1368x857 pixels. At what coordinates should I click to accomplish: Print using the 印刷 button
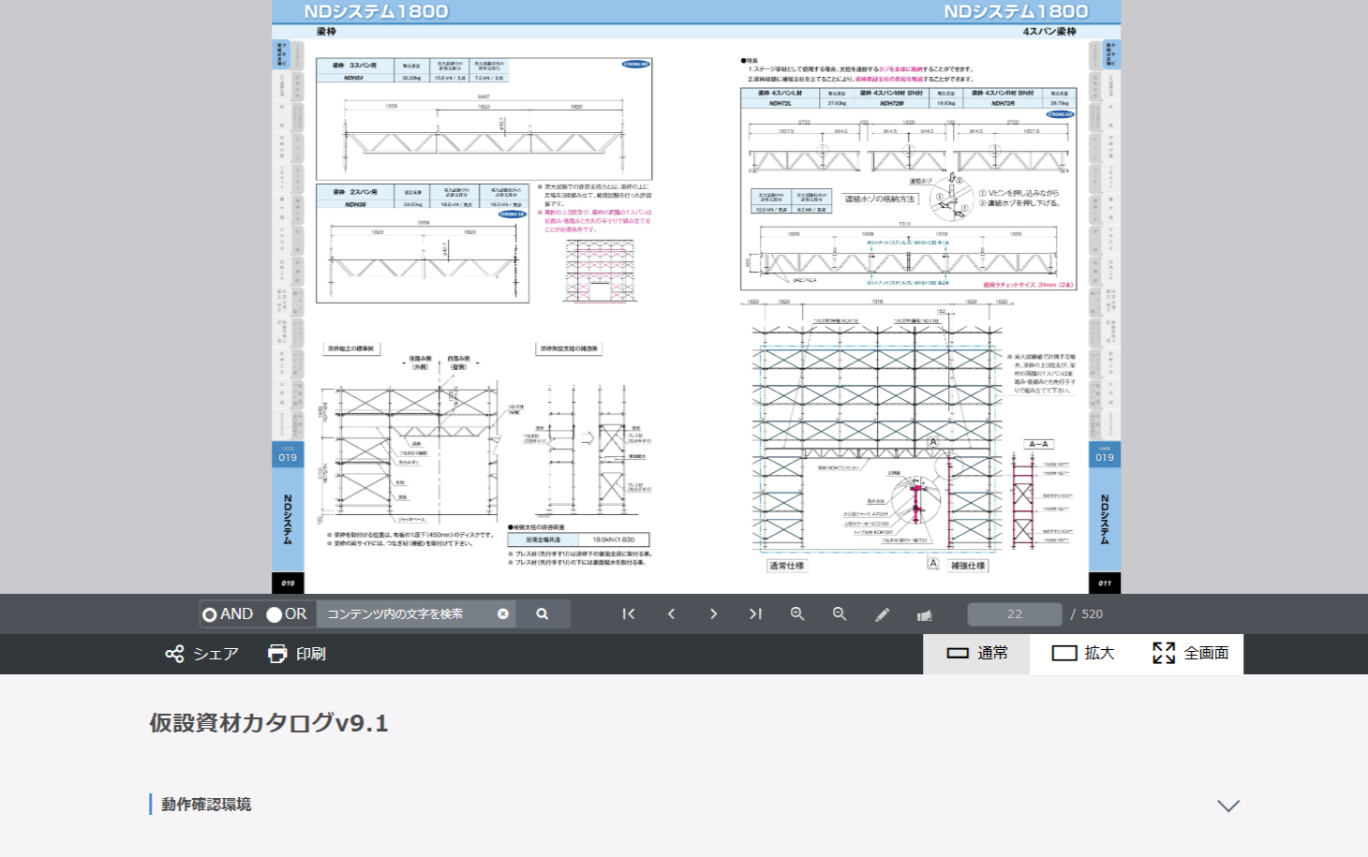pos(296,654)
